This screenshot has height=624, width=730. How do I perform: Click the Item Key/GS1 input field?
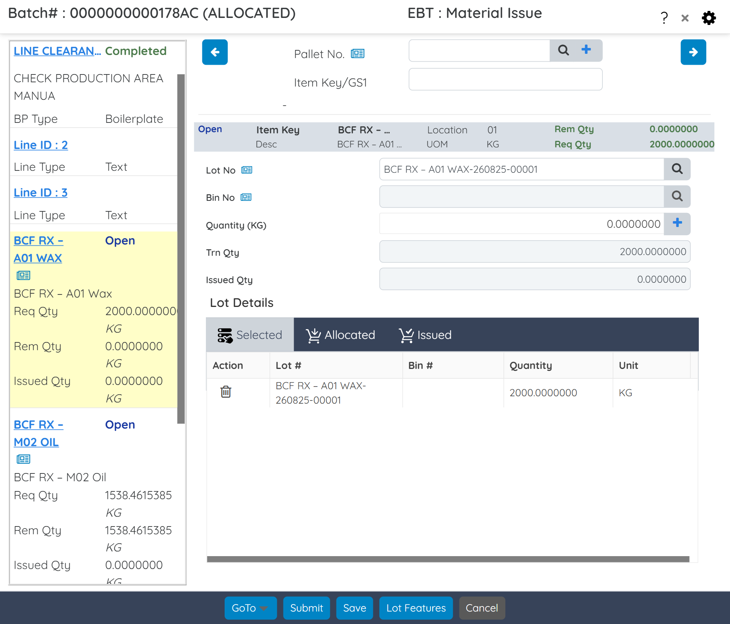click(505, 80)
